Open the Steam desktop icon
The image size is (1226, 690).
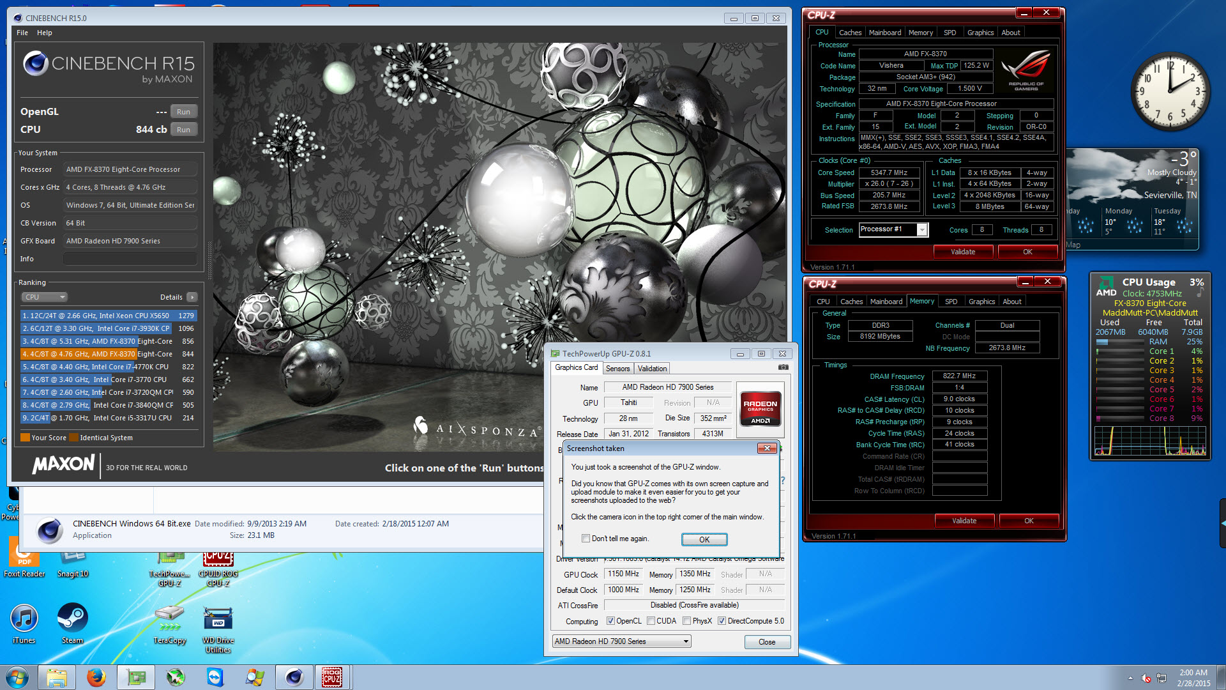pos(72,624)
